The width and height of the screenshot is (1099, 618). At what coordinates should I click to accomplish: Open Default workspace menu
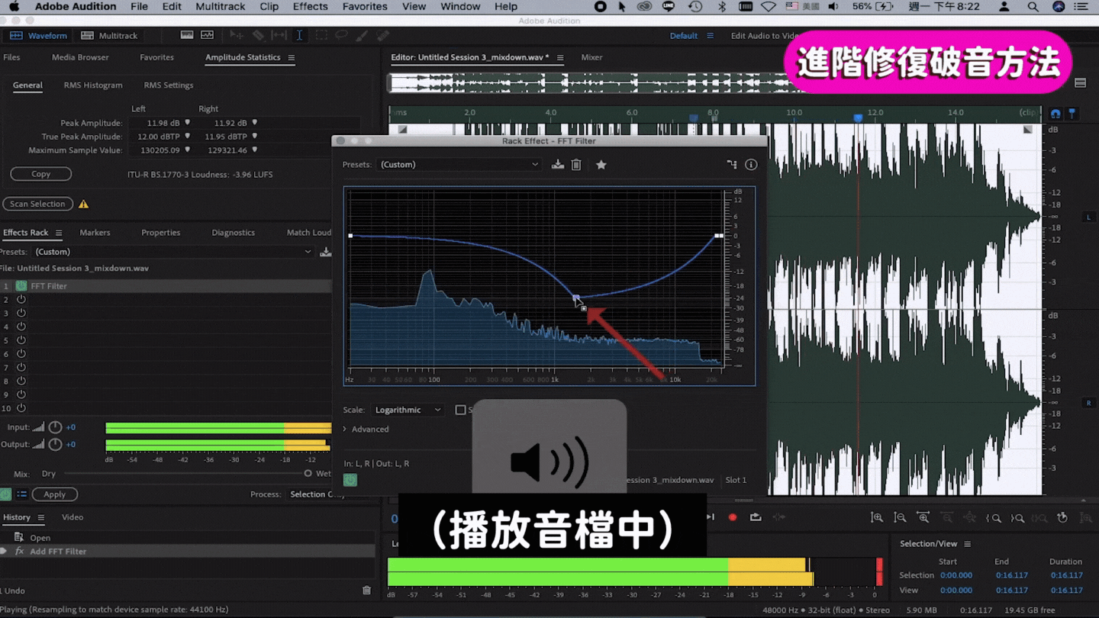(691, 36)
